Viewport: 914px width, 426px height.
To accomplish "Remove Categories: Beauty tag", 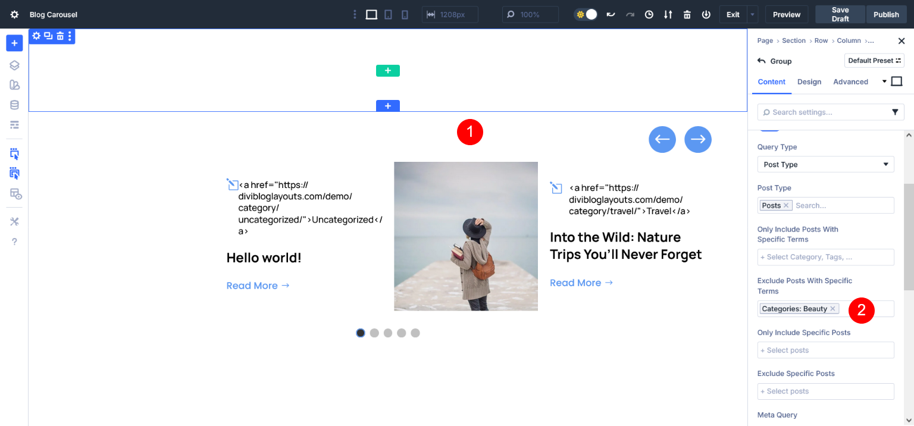I will click(x=833, y=309).
